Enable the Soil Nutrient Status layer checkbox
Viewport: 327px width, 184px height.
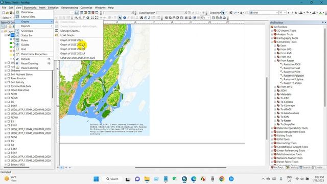(9, 75)
